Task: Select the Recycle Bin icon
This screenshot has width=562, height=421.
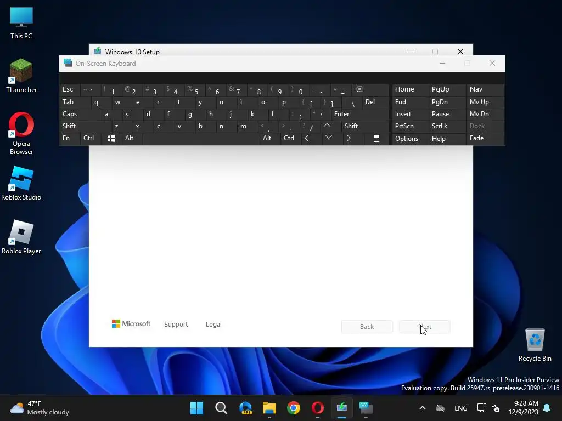Action: click(x=535, y=345)
